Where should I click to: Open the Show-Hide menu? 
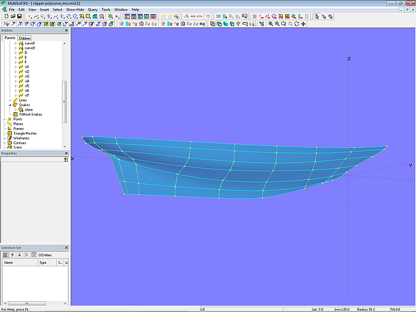75,10
